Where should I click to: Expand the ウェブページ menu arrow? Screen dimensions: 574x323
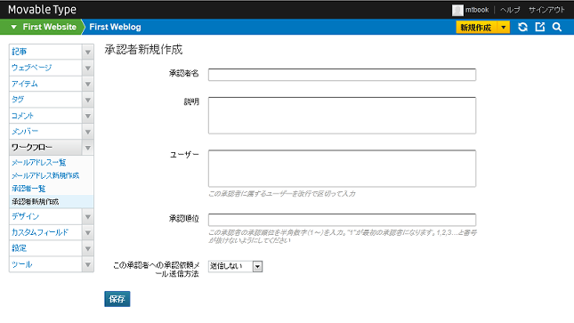click(88, 69)
